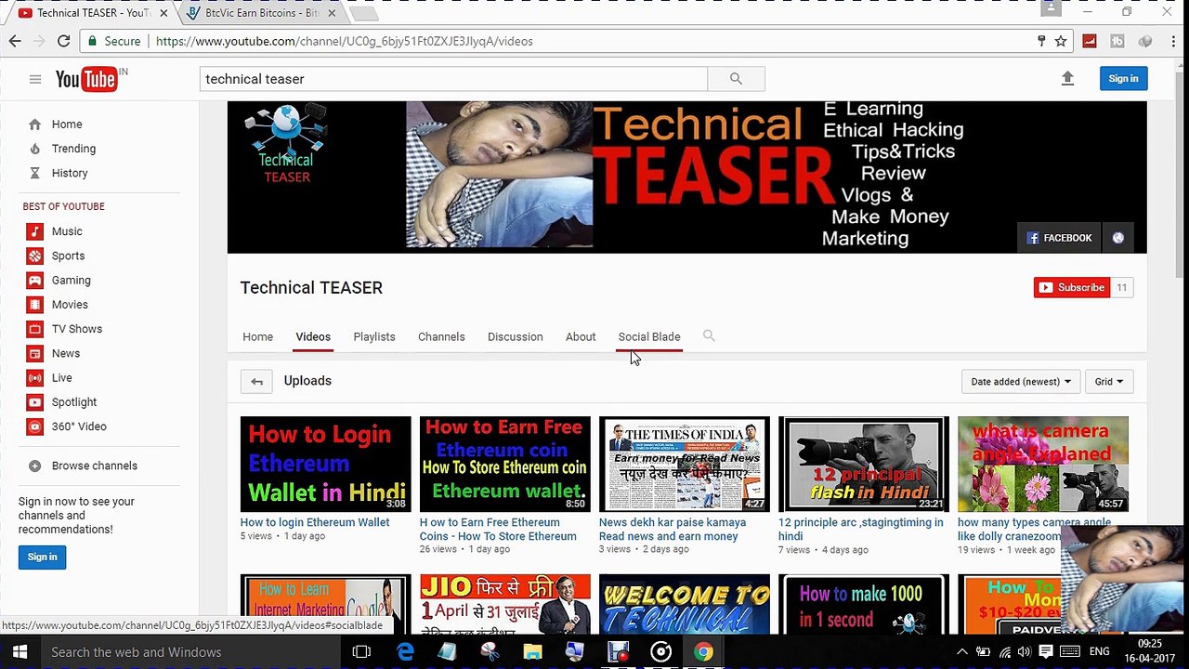Switch to the BtcVic Earn Bitcoins browser tab
Screen dimensions: 1189x669
260,13
